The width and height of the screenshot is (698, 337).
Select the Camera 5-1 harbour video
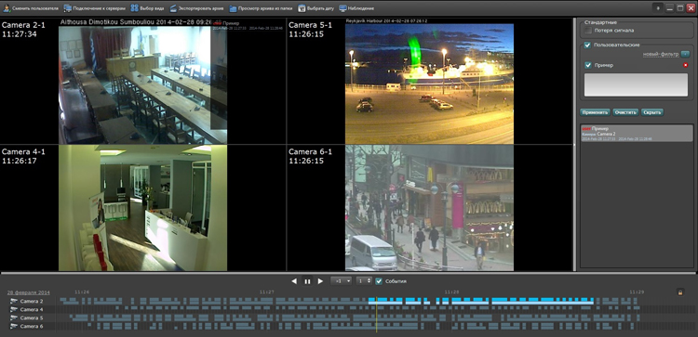[x=430, y=84]
